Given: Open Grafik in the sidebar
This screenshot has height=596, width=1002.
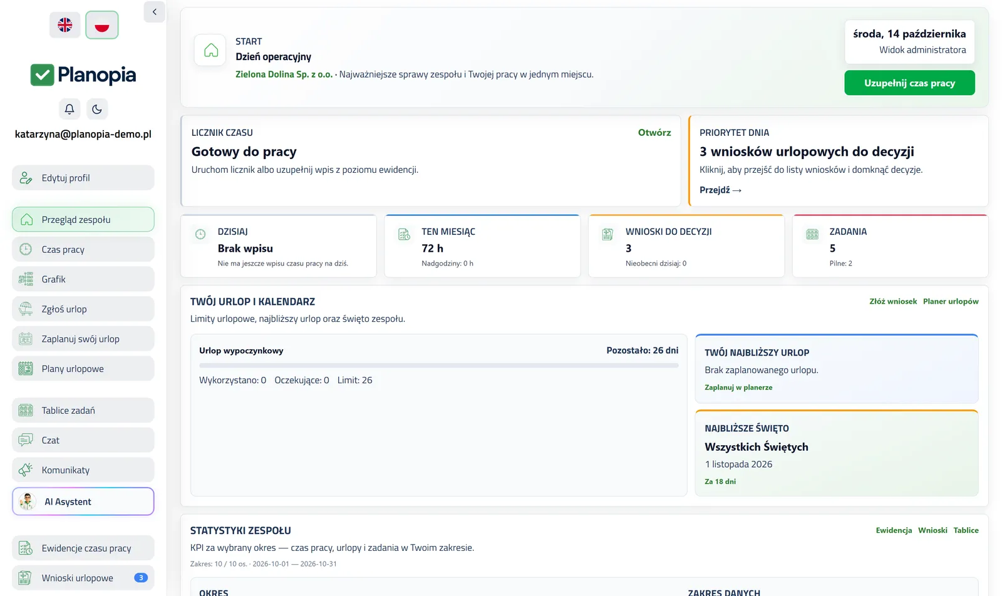Looking at the screenshot, I should click(83, 279).
